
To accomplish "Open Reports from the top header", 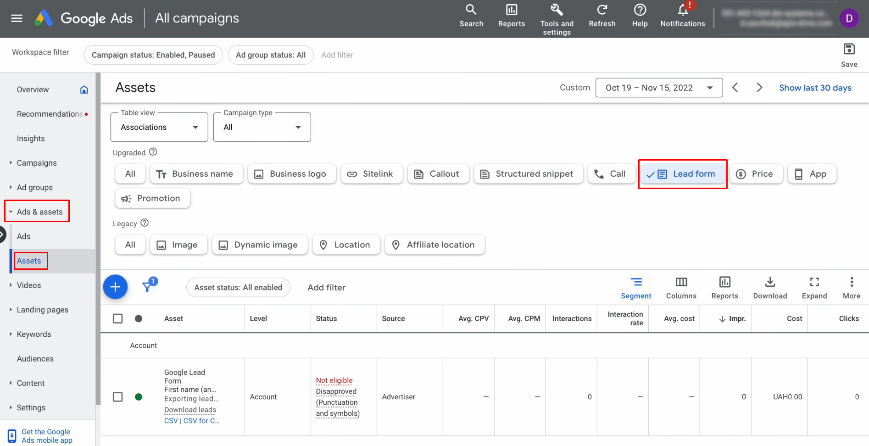I will point(511,16).
